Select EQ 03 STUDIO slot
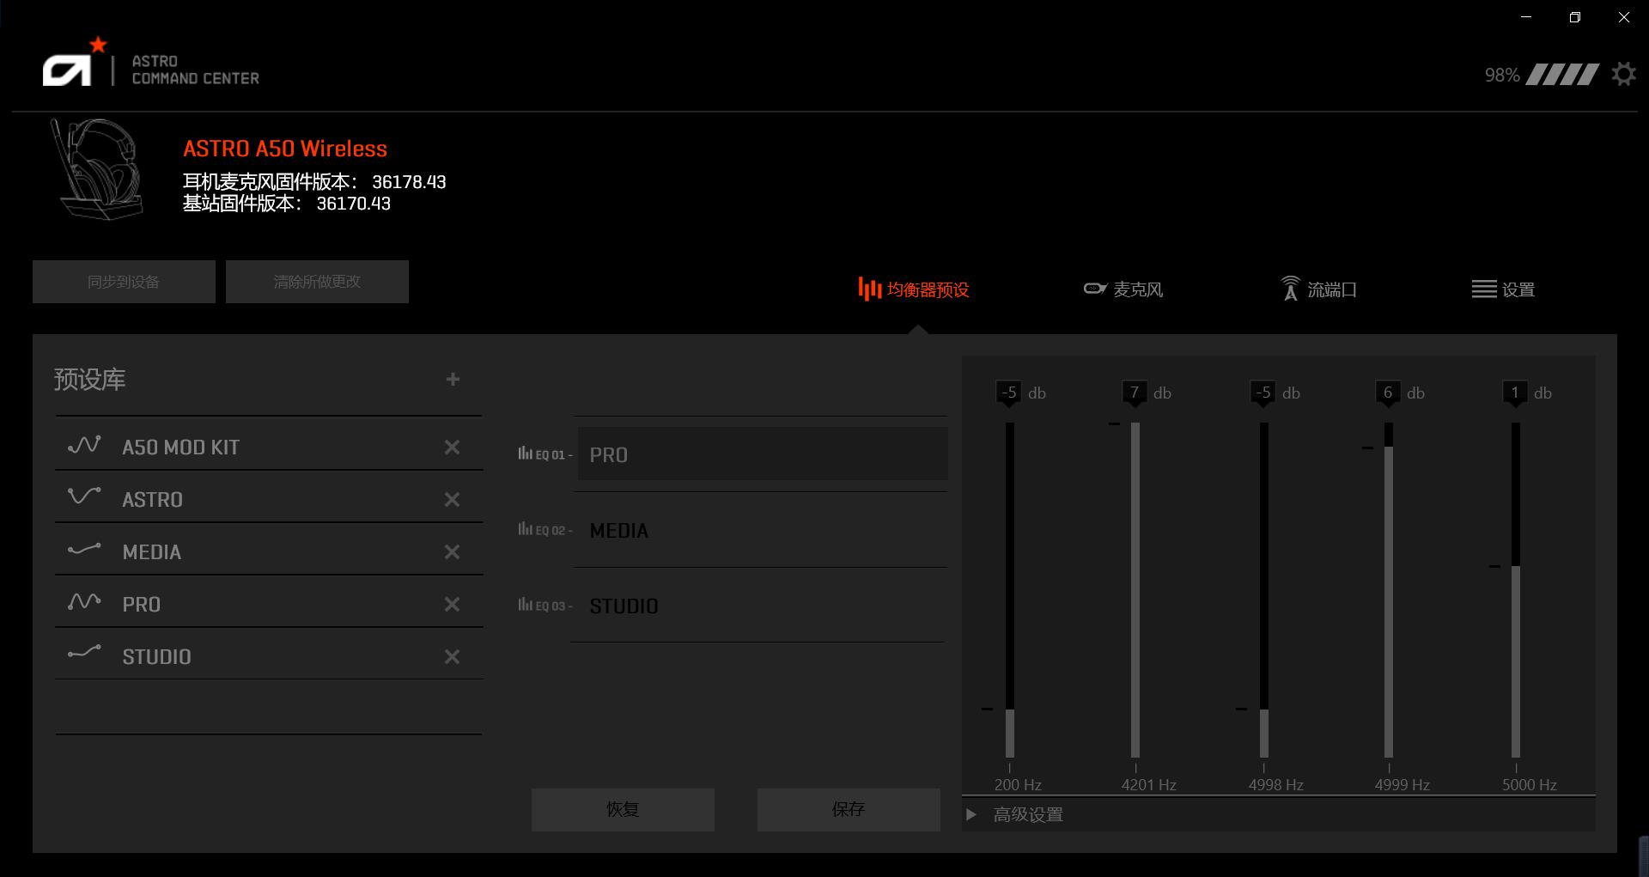 [x=763, y=606]
